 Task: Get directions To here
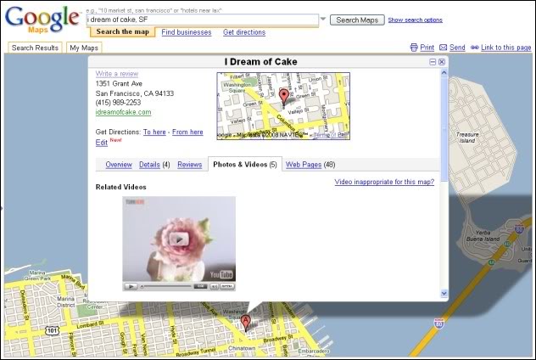[154, 132]
